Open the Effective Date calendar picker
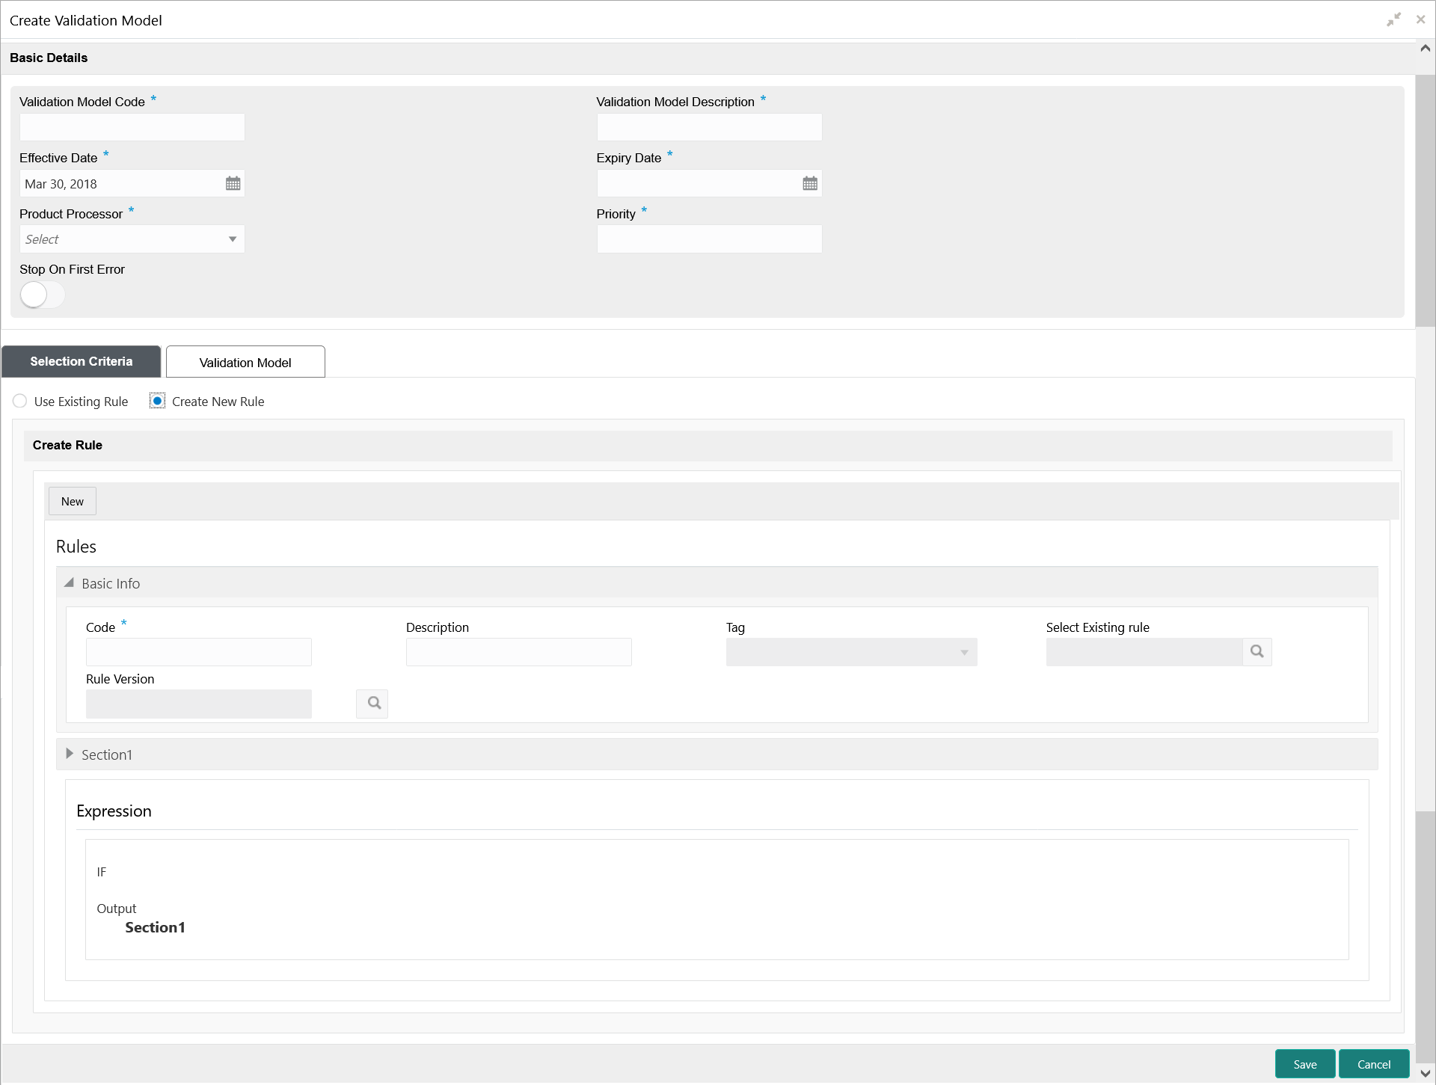This screenshot has height=1085, width=1436. [x=233, y=183]
